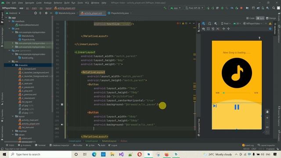Click the green Debug app bug icon
Screen dimensions: 281x158
click(222, 8)
